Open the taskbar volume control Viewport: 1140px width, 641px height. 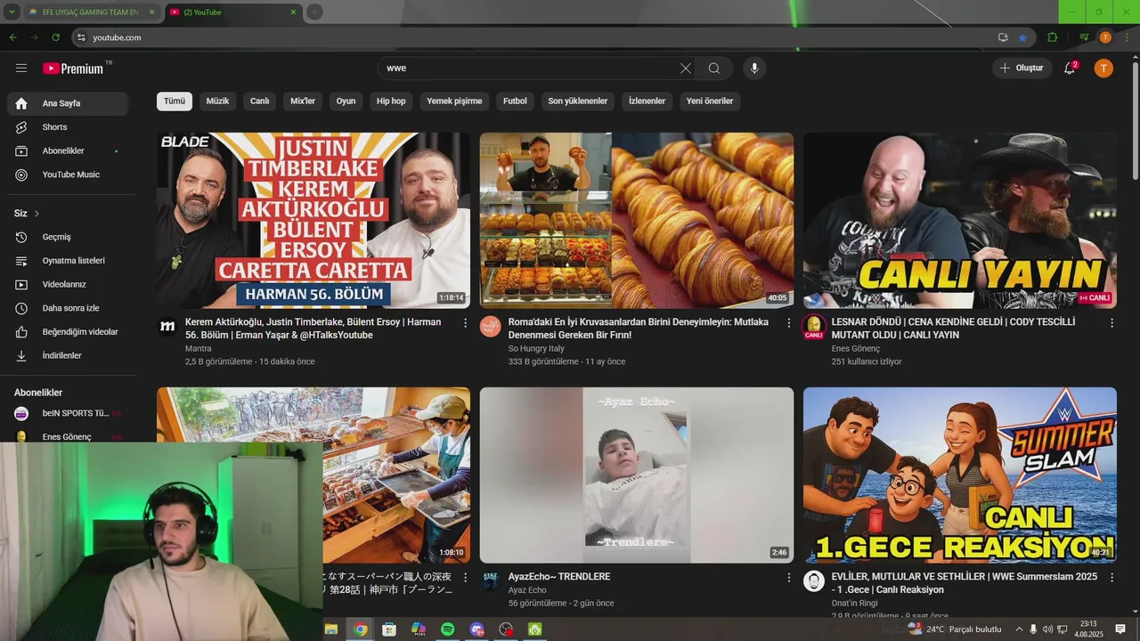click(x=1047, y=629)
